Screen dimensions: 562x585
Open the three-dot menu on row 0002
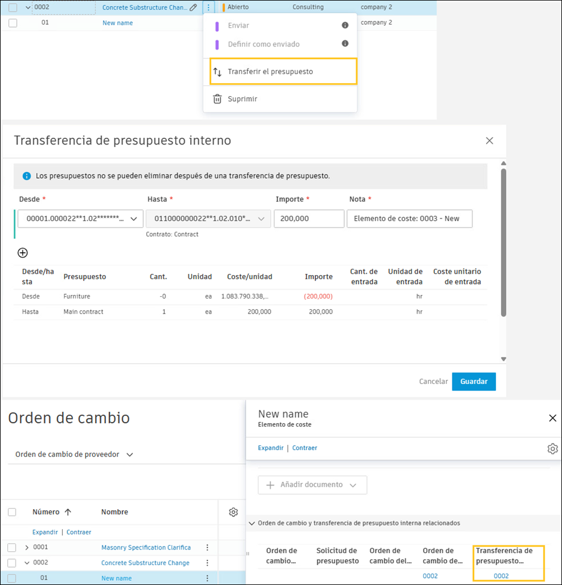pos(208,7)
